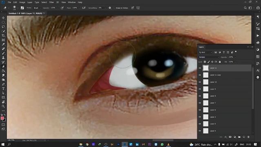The image size is (261, 147).
Task: Click the background color swatch
Action: point(4,120)
